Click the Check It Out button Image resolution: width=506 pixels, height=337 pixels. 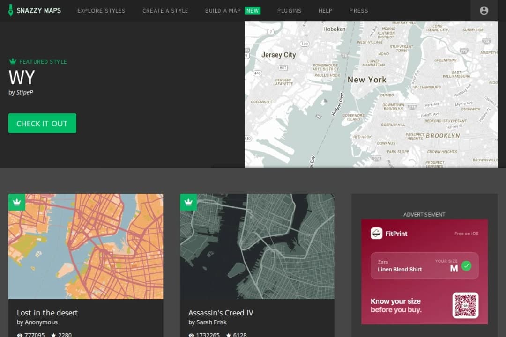[x=42, y=123]
